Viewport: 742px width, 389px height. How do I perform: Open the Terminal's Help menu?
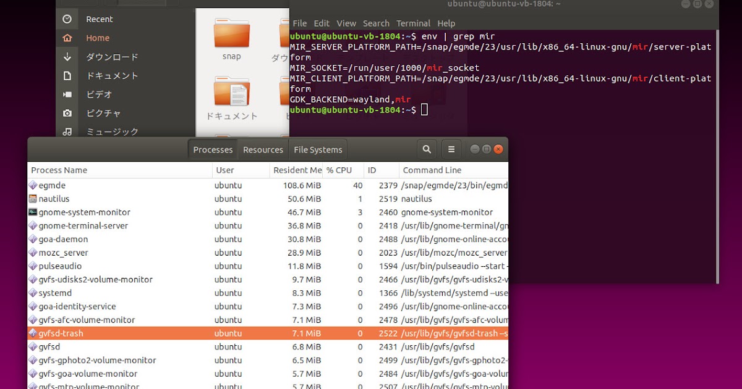[446, 23]
